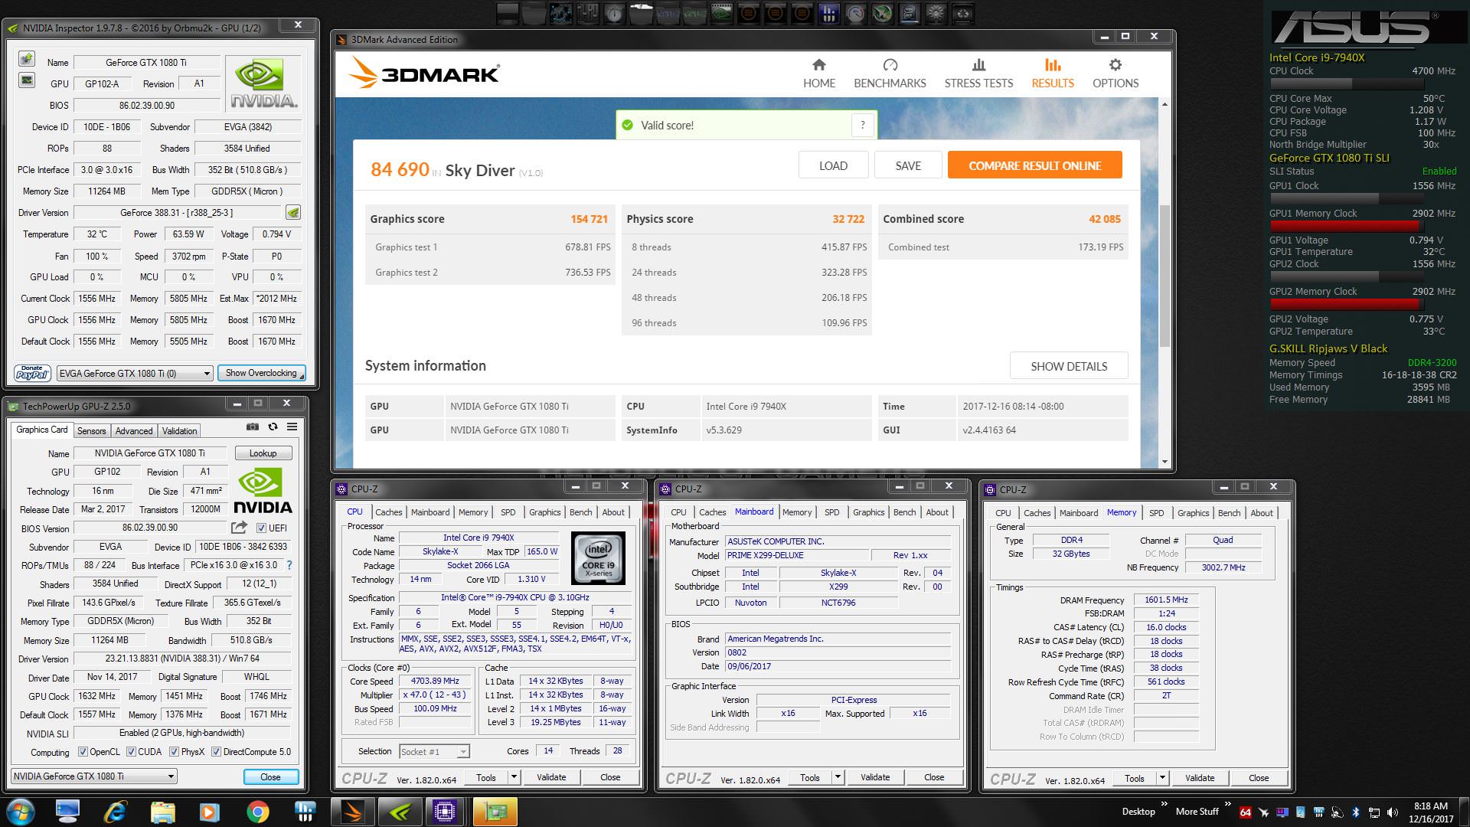
Task: Switch to NVIDIA Inspector taskbar button
Action: [400, 812]
